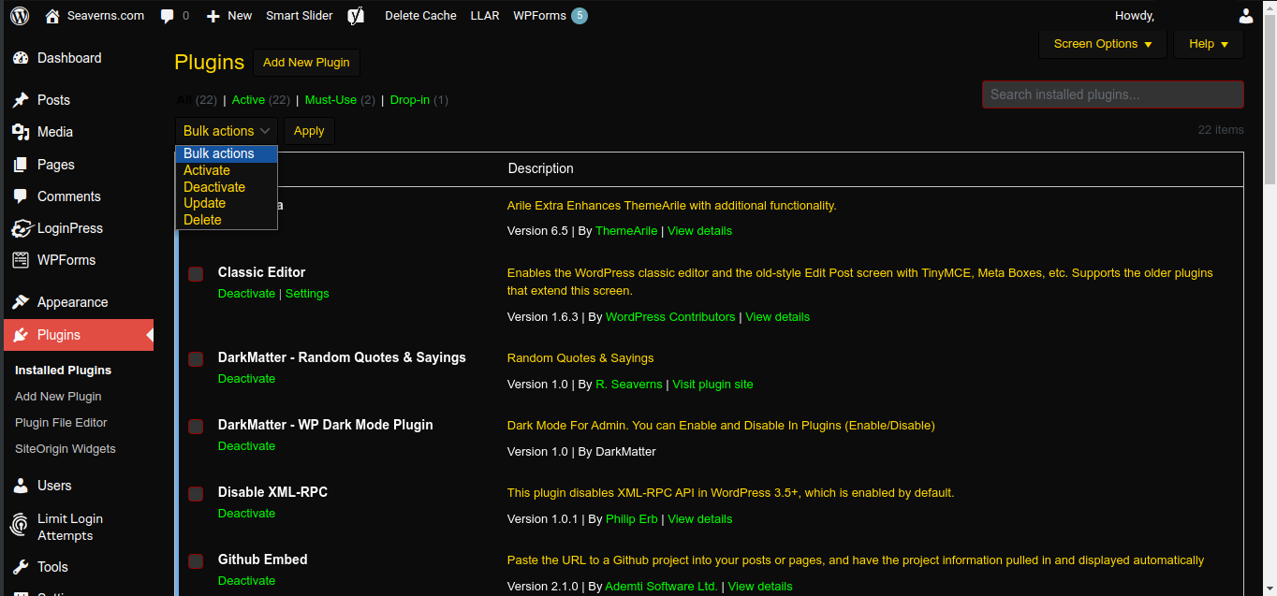Click the Tools wrench icon

(x=21, y=567)
